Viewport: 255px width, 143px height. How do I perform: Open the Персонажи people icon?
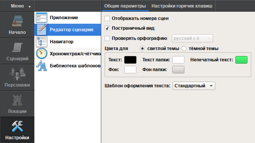(17, 74)
